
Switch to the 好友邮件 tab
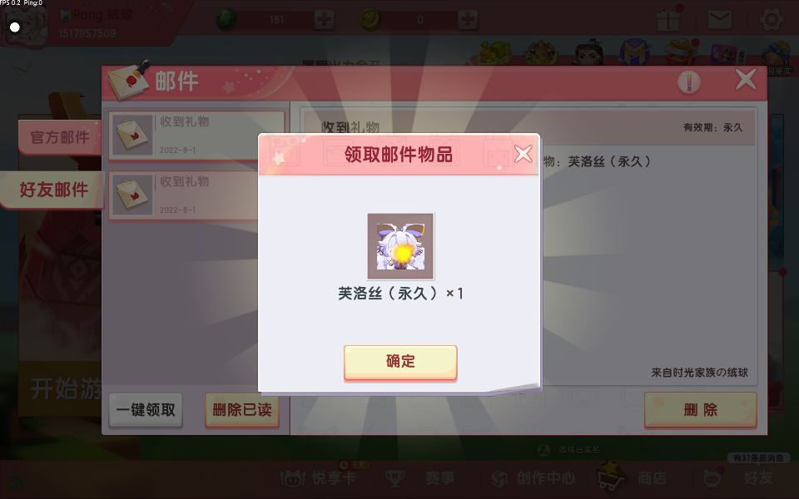(53, 190)
